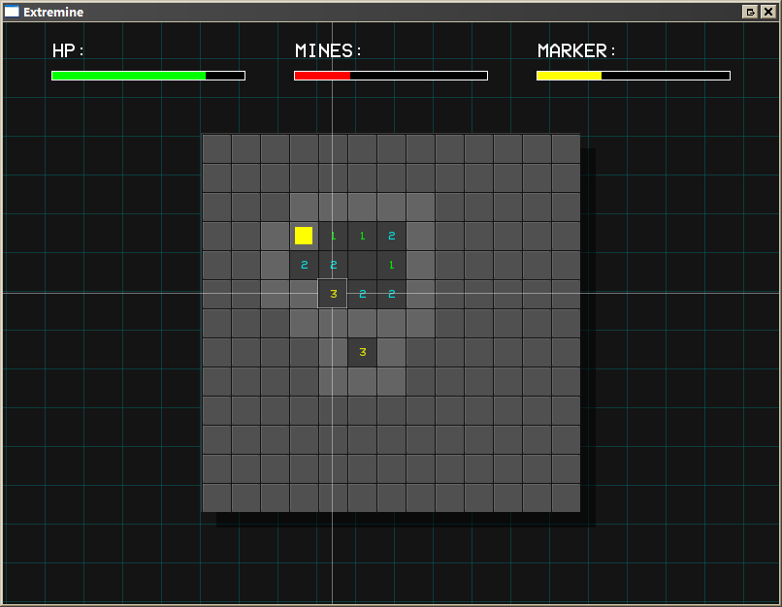The width and height of the screenshot is (782, 607).
Task: Click the Extremine window title text
Action: coord(53,12)
